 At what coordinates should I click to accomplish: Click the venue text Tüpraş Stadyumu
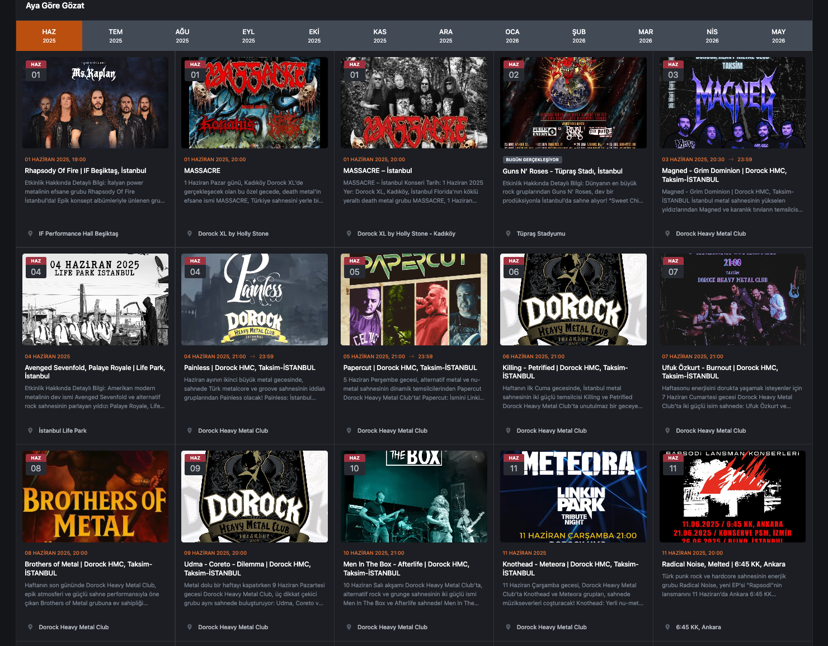coord(541,233)
